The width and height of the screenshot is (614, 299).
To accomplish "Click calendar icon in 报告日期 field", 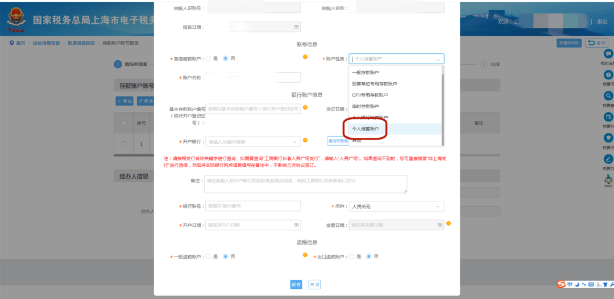I will (296, 27).
